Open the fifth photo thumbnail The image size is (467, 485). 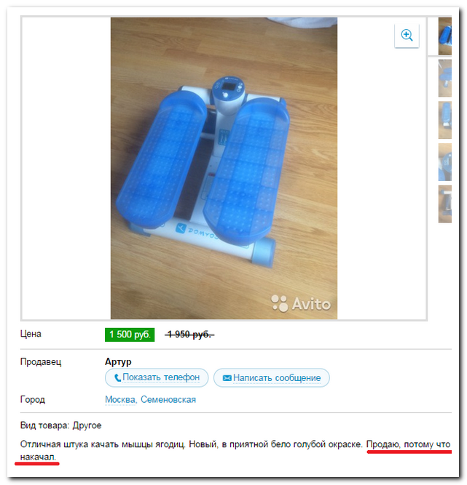(444, 204)
